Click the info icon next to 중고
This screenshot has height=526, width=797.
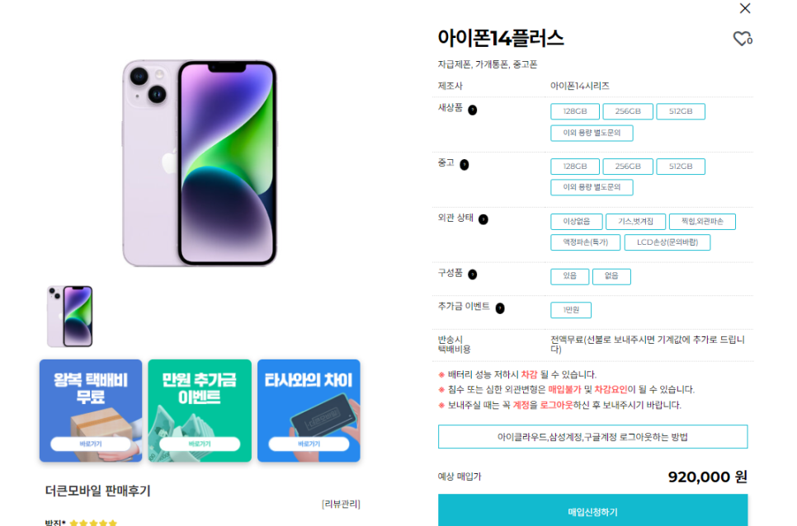(464, 165)
